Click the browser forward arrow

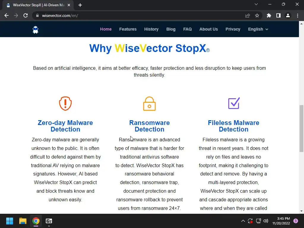point(16,15)
